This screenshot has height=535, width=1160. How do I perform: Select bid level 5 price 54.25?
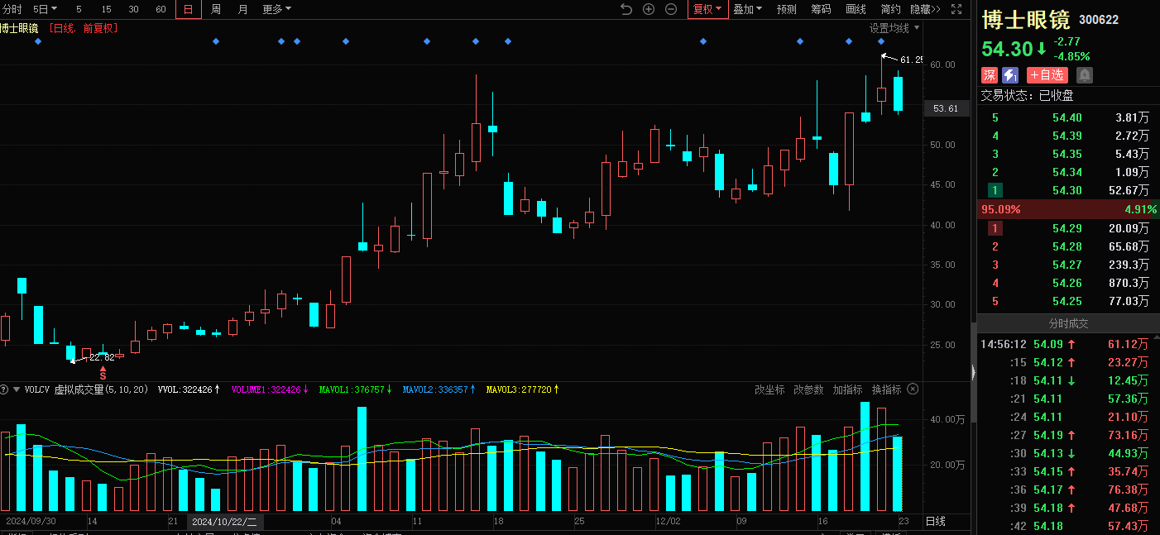1067,301
